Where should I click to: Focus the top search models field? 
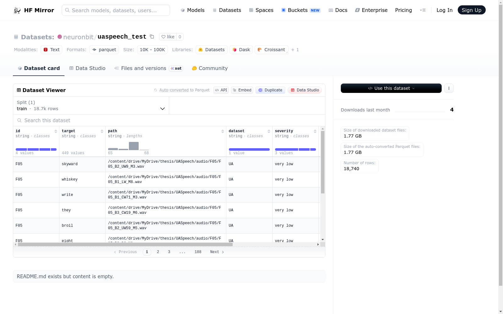pos(116,10)
